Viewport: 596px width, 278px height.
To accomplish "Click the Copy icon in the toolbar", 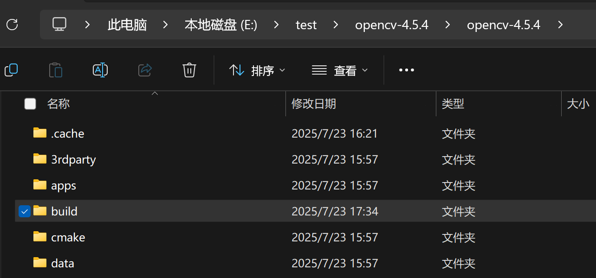I will (x=11, y=70).
